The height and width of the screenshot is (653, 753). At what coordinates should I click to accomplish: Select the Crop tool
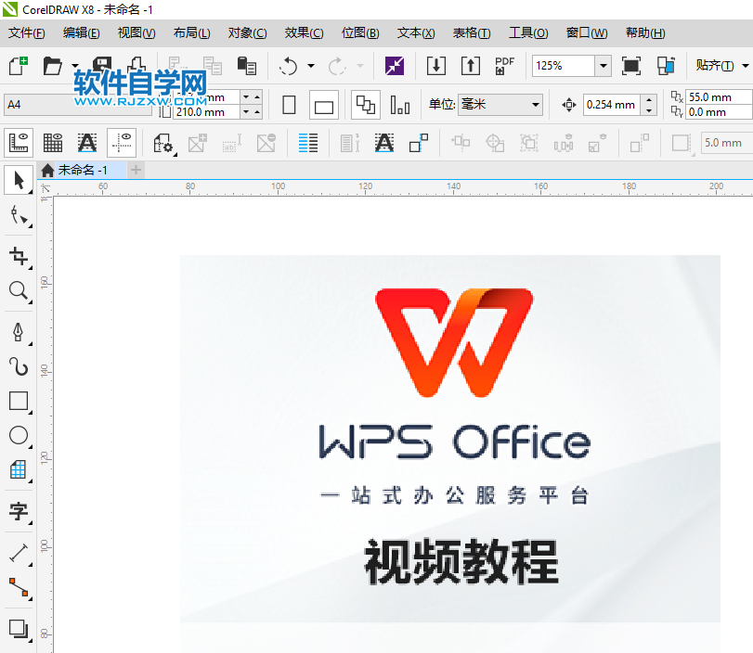pos(19,256)
